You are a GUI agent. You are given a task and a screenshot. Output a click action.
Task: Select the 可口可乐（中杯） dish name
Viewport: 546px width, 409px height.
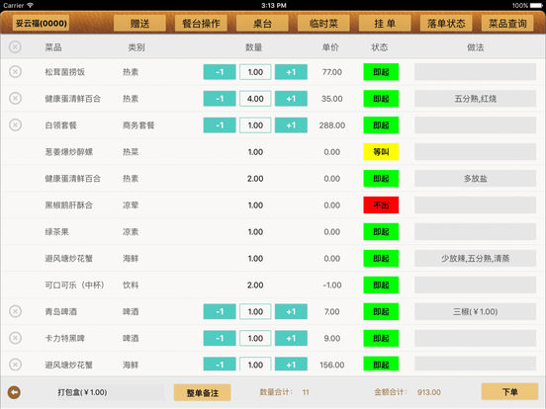tap(74, 286)
